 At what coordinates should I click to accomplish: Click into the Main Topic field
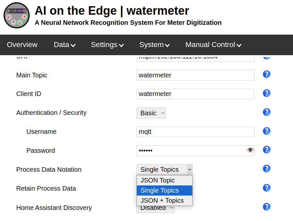[x=195, y=75]
